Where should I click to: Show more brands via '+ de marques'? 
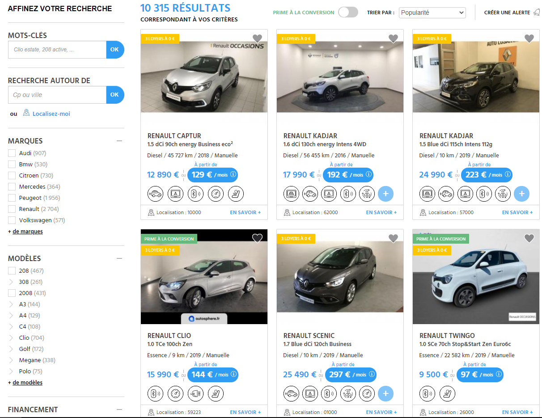click(x=25, y=232)
